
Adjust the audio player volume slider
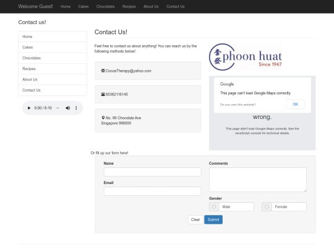(x=58, y=108)
